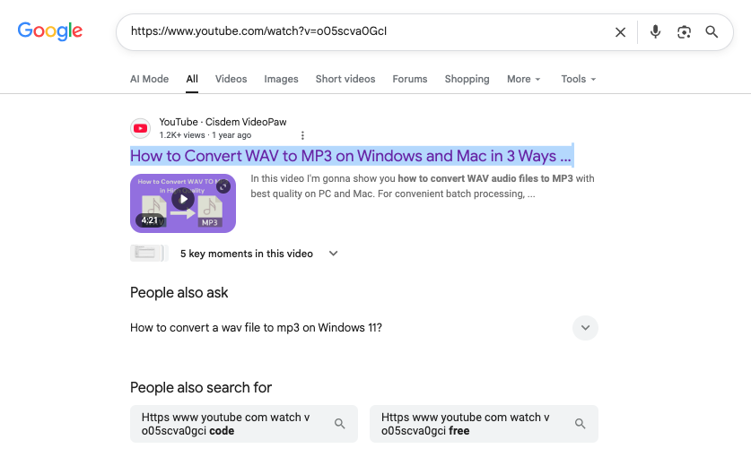Expand the Windows 11 question chevron
Image resolution: width=751 pixels, height=457 pixels.
click(585, 328)
